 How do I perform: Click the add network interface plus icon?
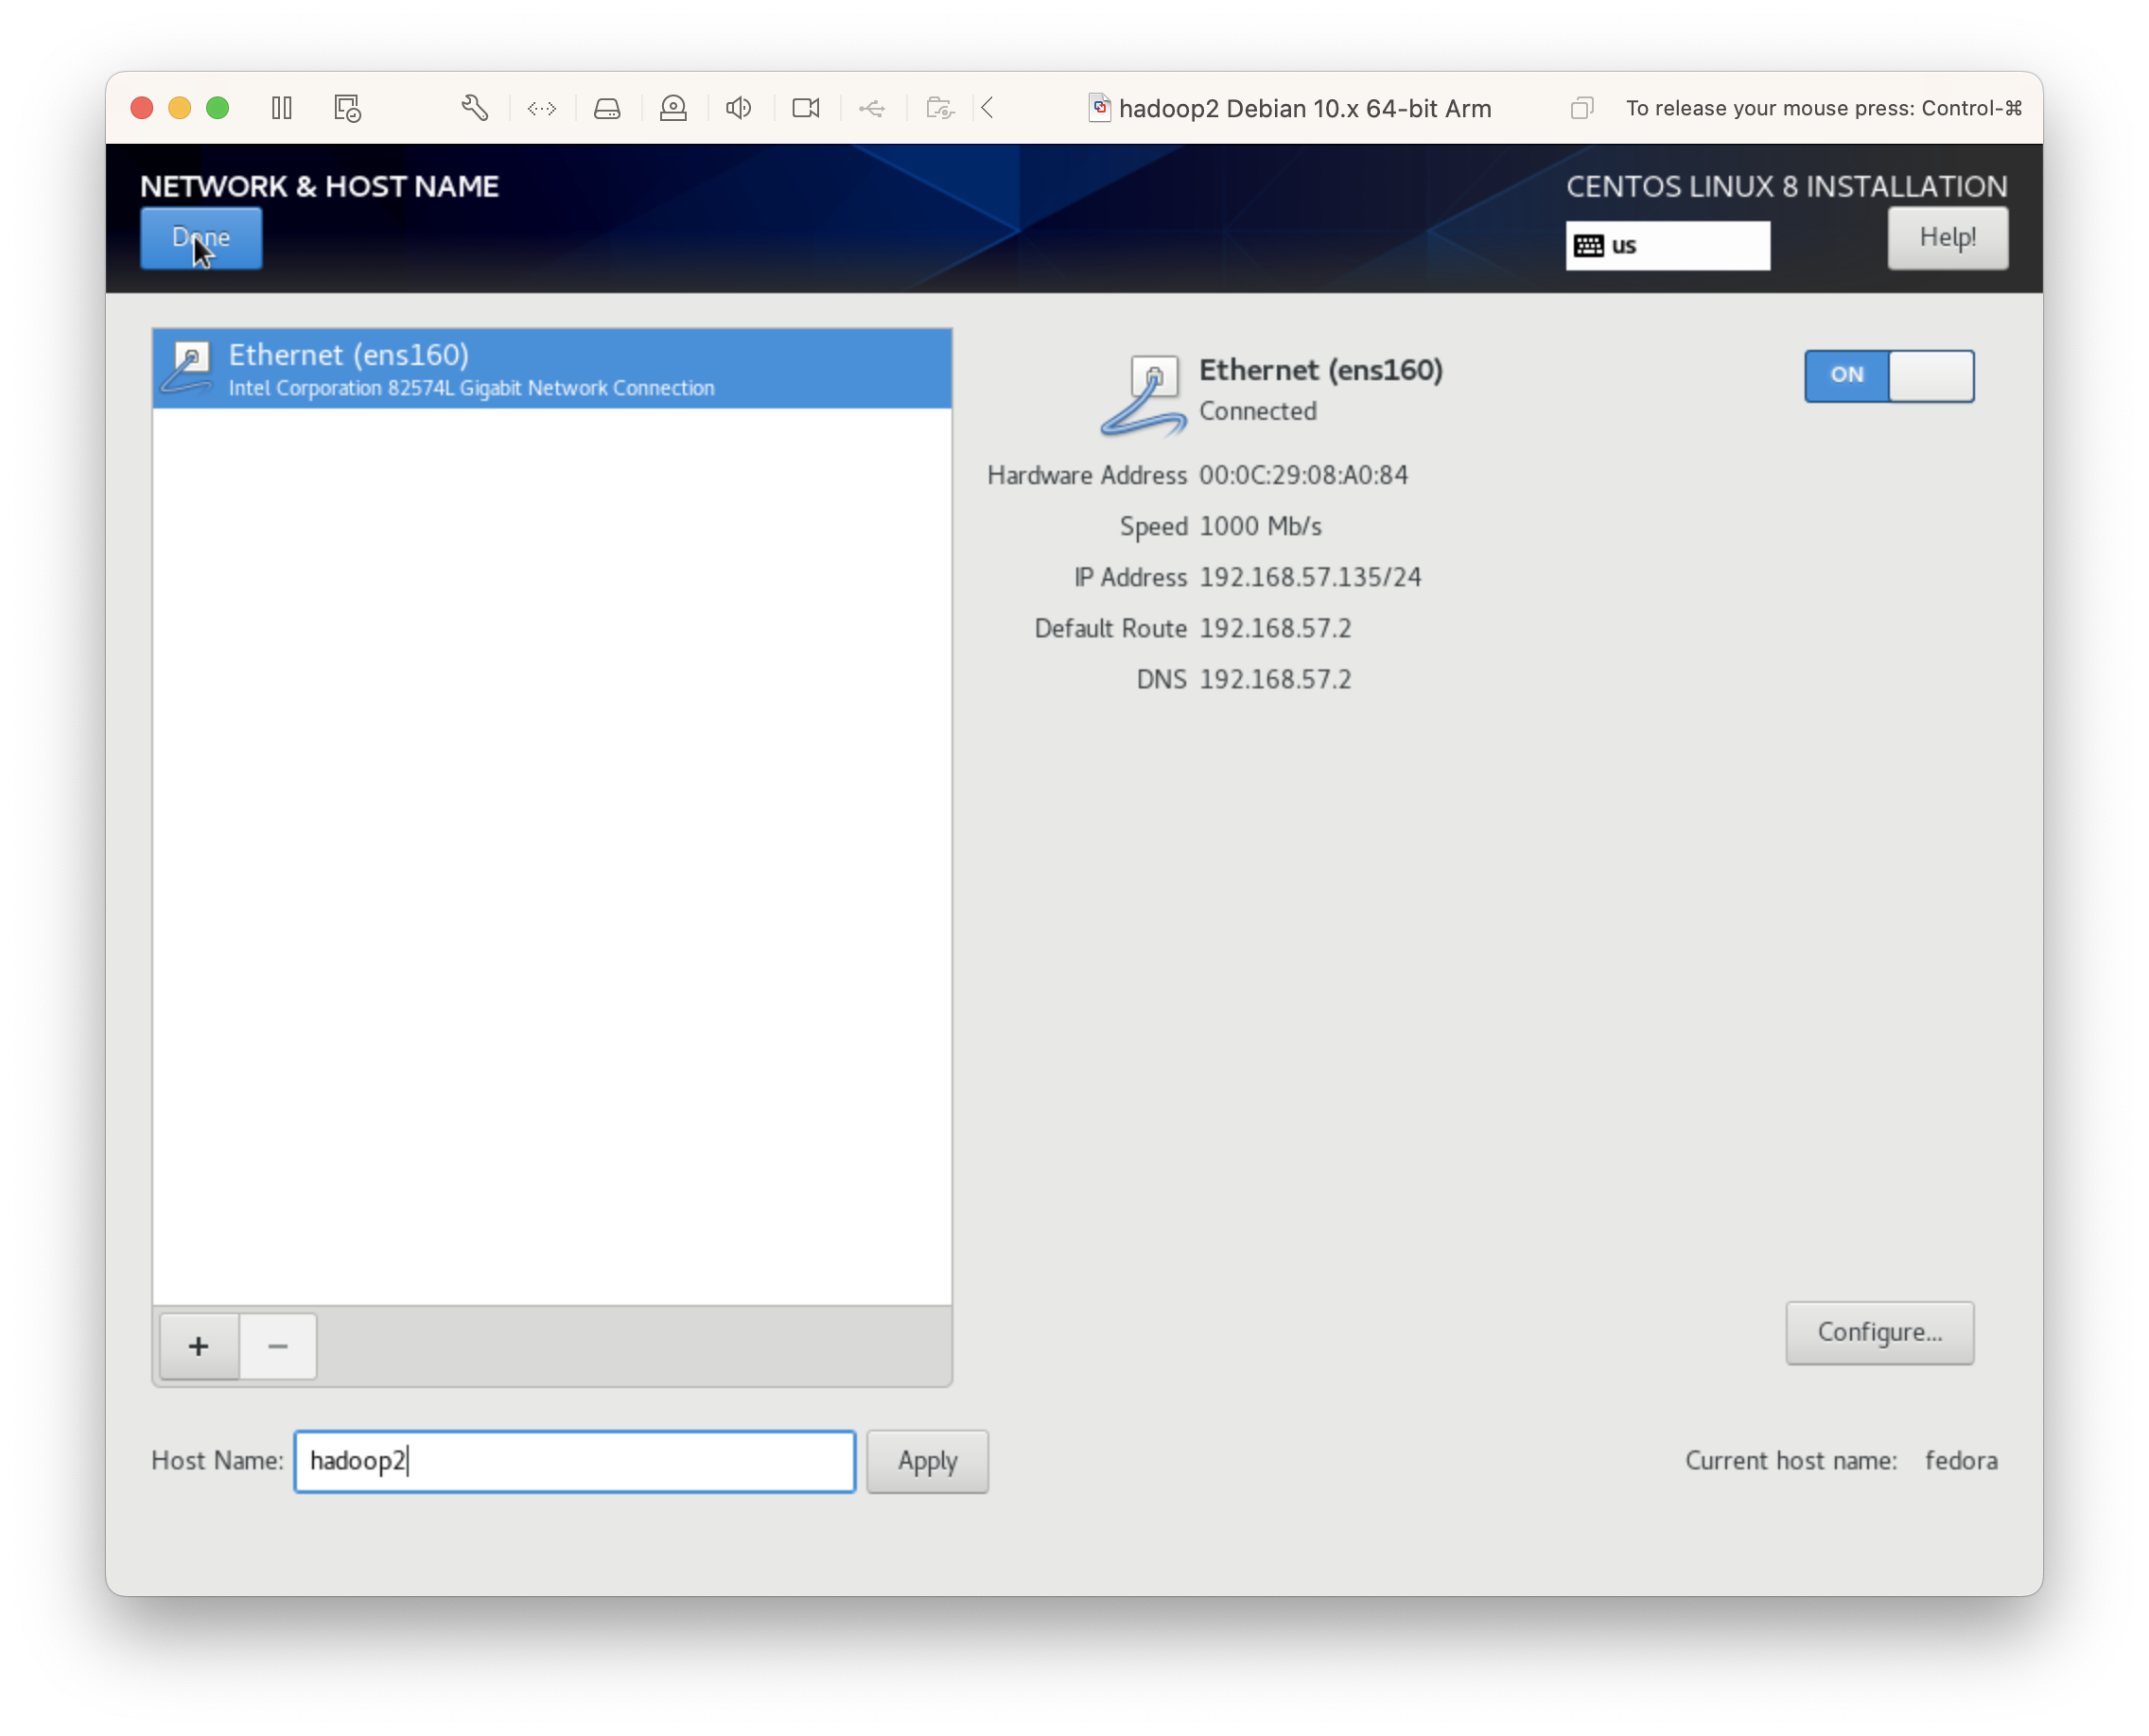coord(199,1345)
